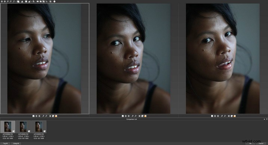Image resolution: width=268 pixels, height=145 pixels.
Task: Click the AZ5V8089.CR2 file name label
Action: pyautogui.click(x=23, y=134)
